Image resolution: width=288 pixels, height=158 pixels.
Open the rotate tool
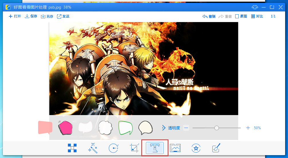coord(113,148)
